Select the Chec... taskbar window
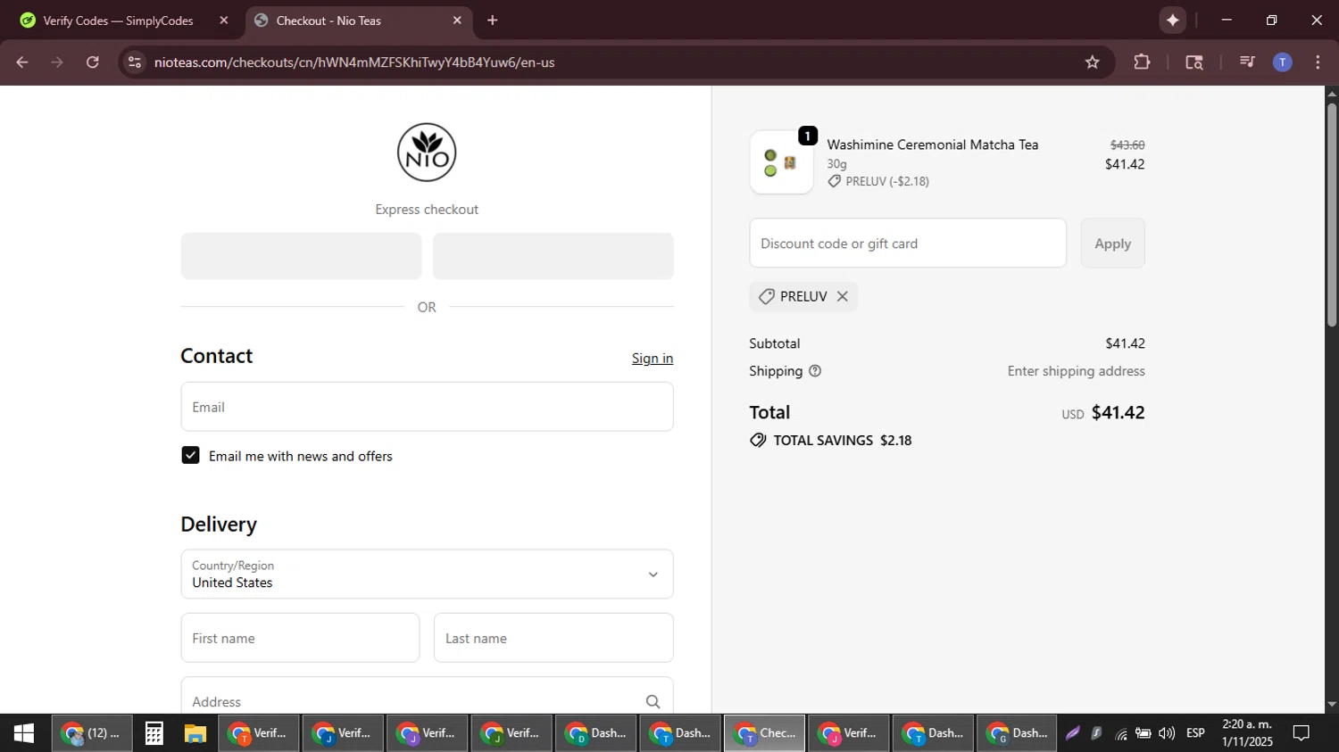The width and height of the screenshot is (1339, 752). (764, 733)
